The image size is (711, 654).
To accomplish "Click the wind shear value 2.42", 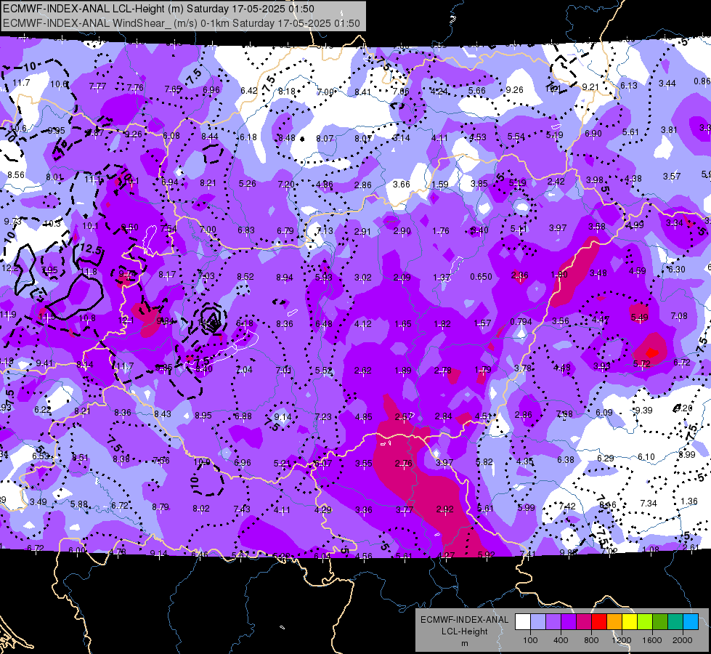I will 556,182.
